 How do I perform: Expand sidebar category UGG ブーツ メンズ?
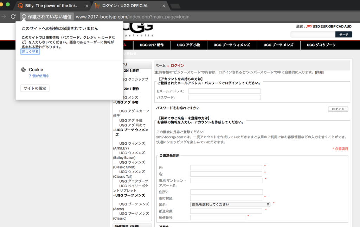[x=130, y=196]
